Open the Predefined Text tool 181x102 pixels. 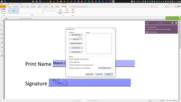pos(60,12)
